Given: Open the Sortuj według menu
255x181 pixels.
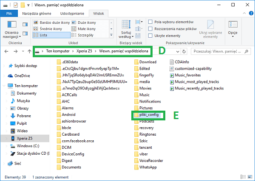Looking at the screenshot, I should [126, 29].
